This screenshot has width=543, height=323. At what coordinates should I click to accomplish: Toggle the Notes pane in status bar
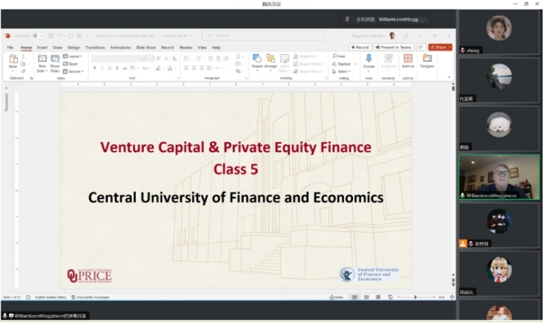click(x=336, y=297)
